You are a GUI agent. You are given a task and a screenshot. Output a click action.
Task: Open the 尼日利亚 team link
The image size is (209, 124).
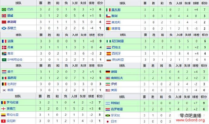(x=118, y=41)
